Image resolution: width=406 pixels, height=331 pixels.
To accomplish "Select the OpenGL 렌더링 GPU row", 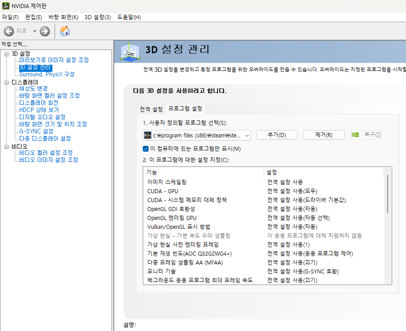I will [x=263, y=218].
